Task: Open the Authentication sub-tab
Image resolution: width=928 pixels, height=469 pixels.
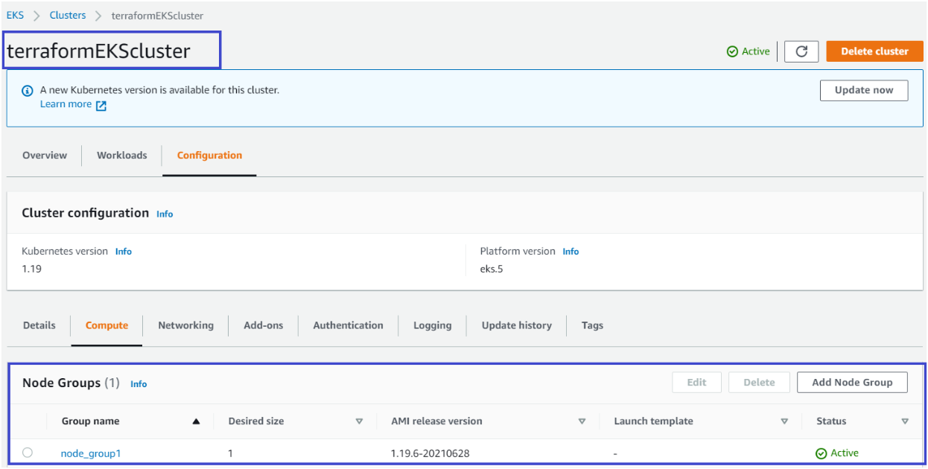Action: (x=348, y=325)
